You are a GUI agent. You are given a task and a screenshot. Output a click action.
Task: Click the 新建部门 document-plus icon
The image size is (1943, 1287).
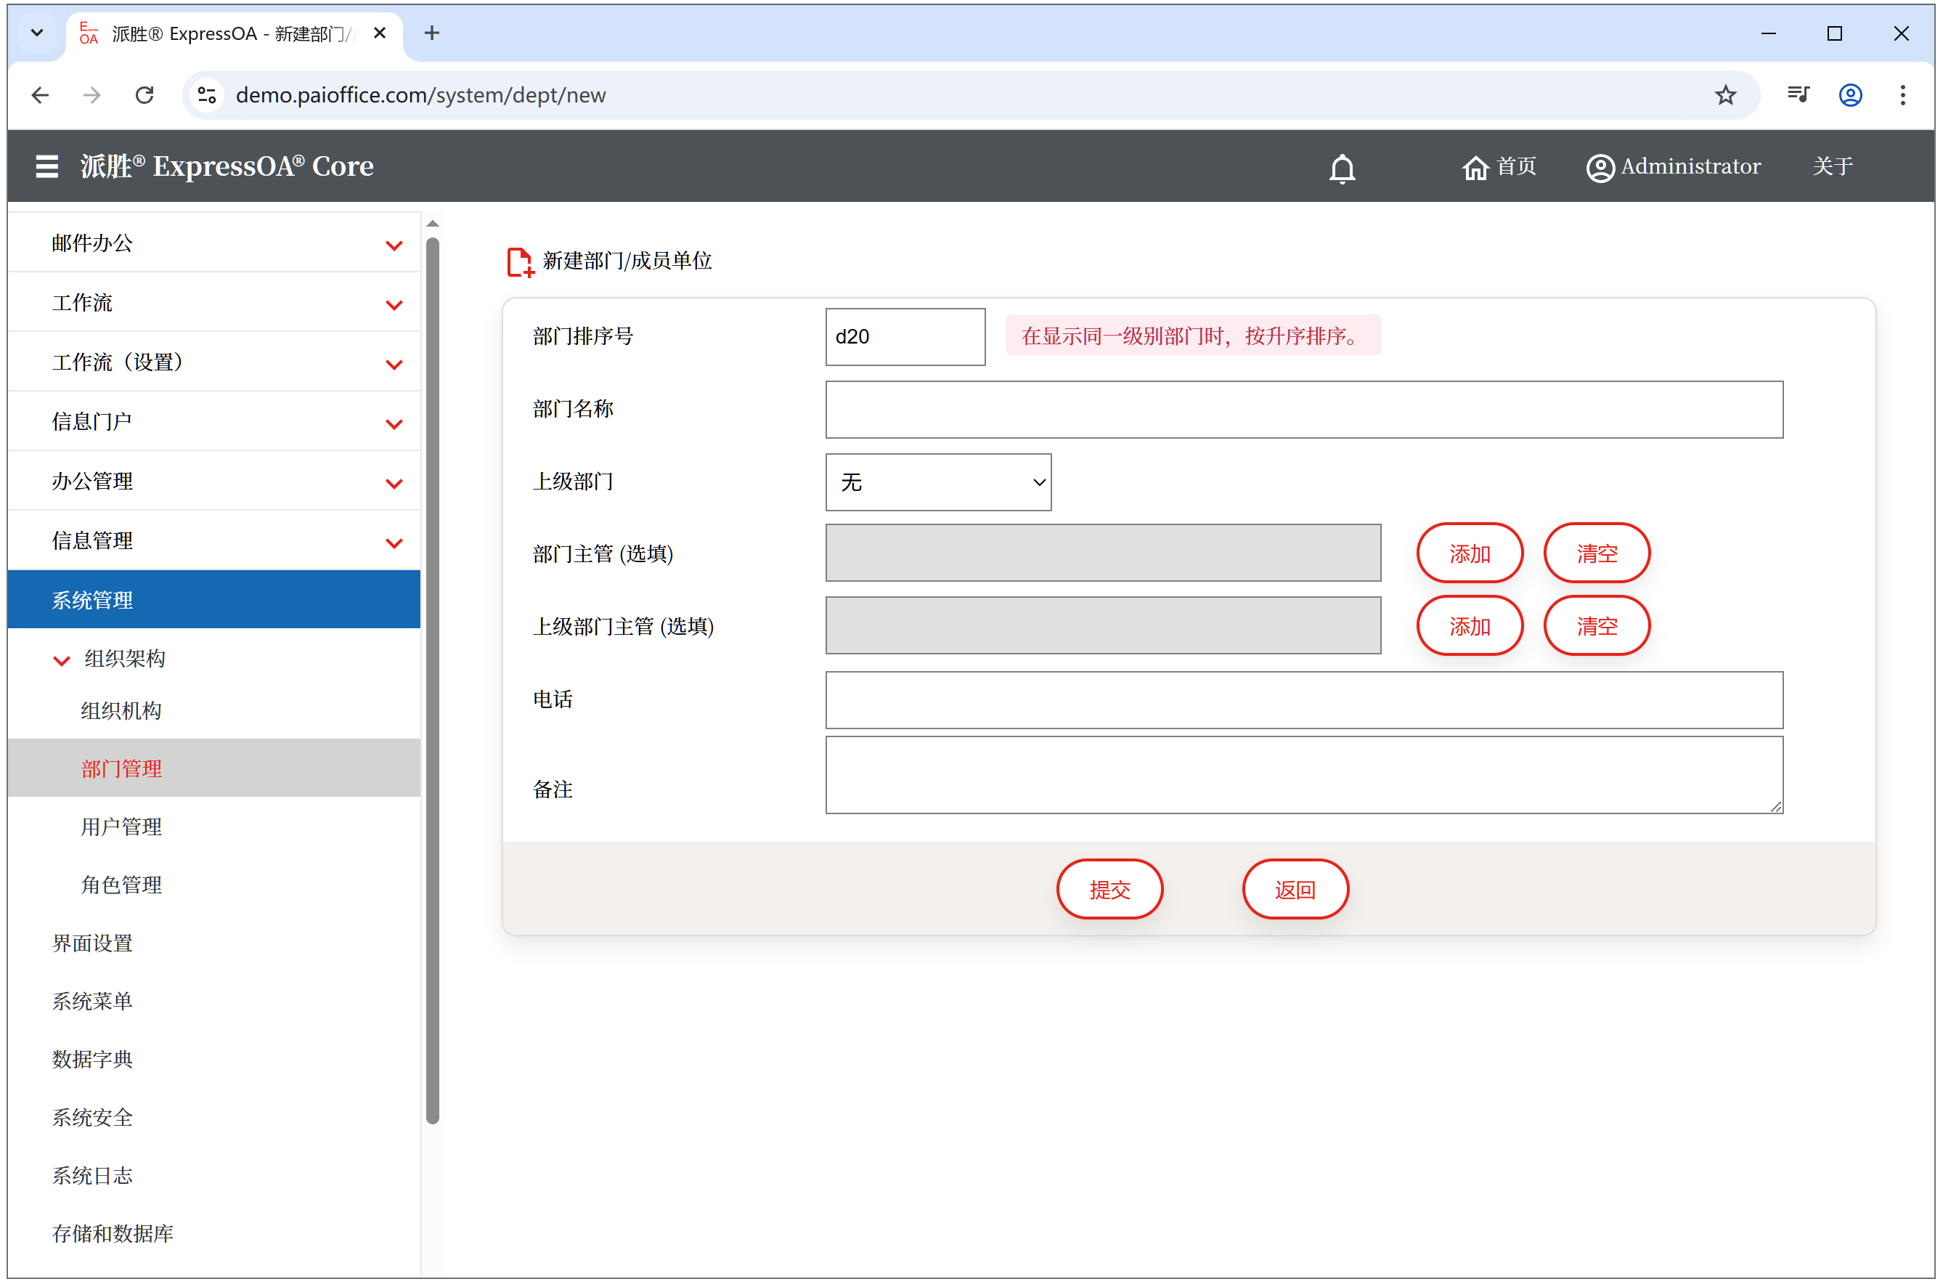pyautogui.click(x=520, y=262)
